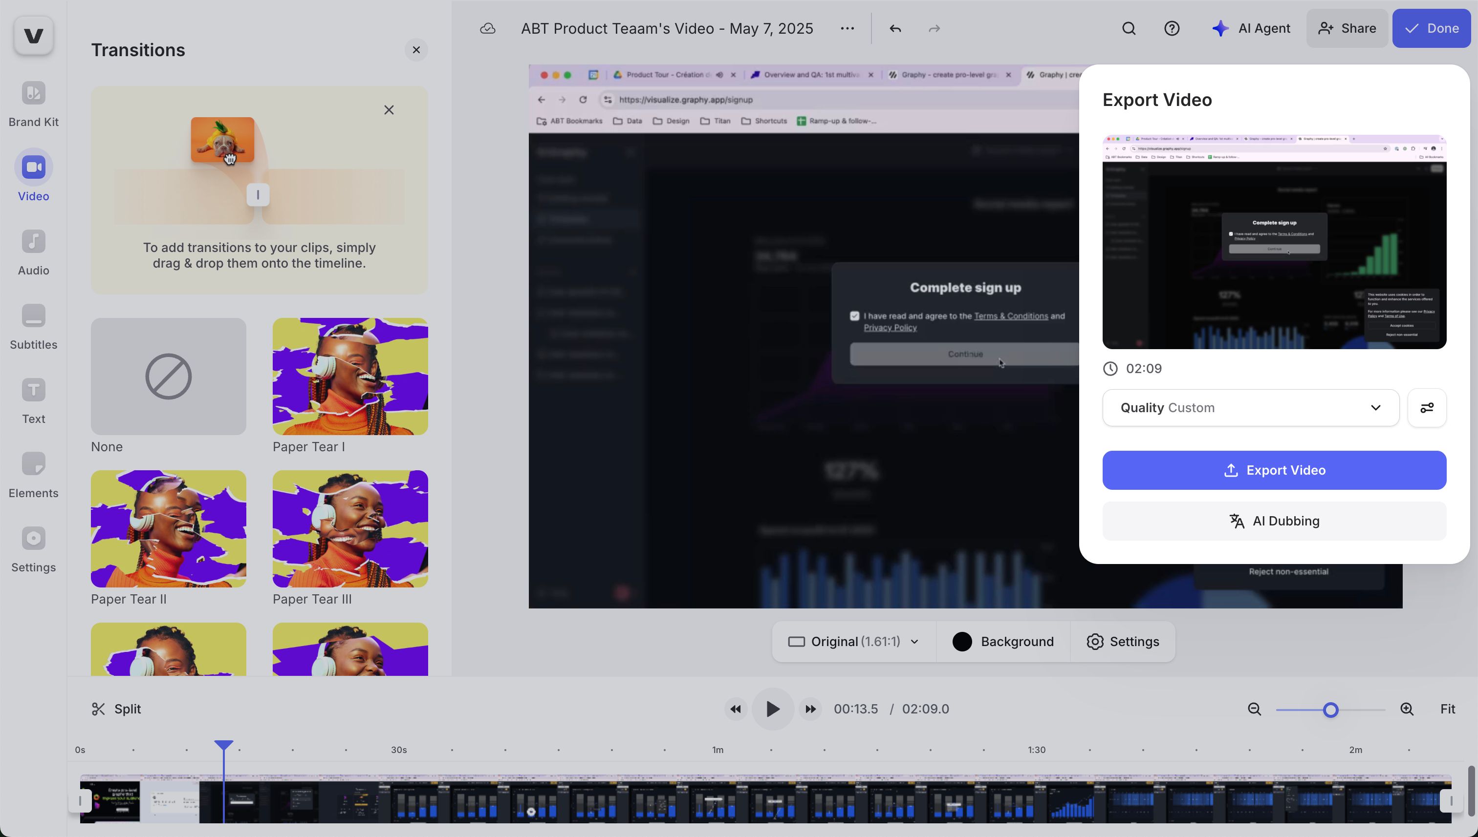
Task: Open the Text panel
Action: [x=33, y=401]
